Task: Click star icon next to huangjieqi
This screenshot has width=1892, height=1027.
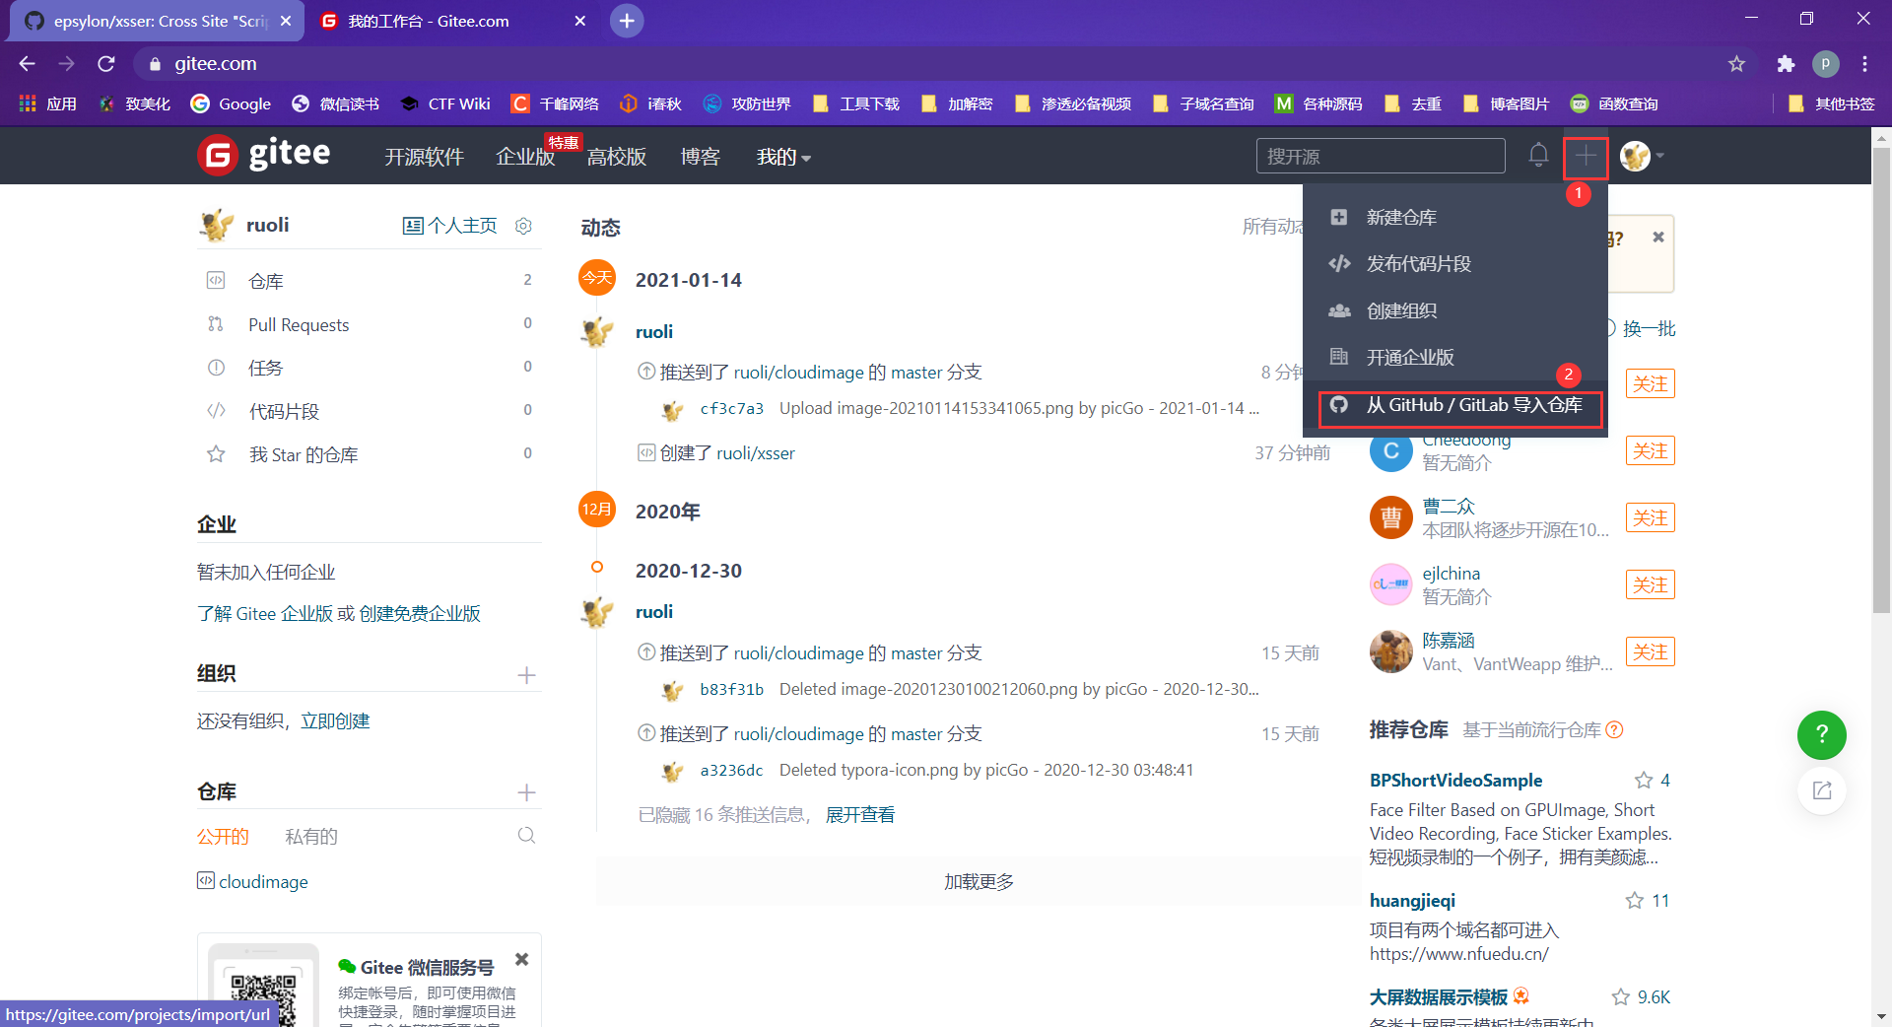Action: click(1635, 901)
